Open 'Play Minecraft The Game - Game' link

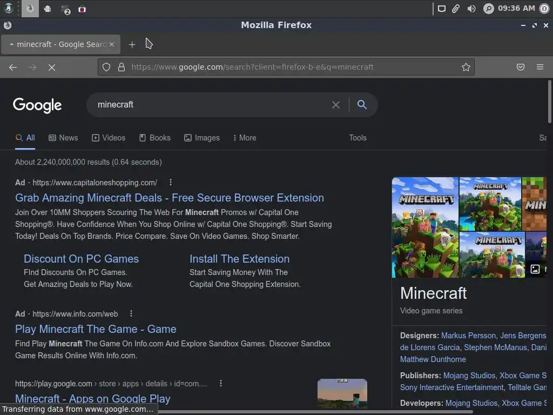96,329
